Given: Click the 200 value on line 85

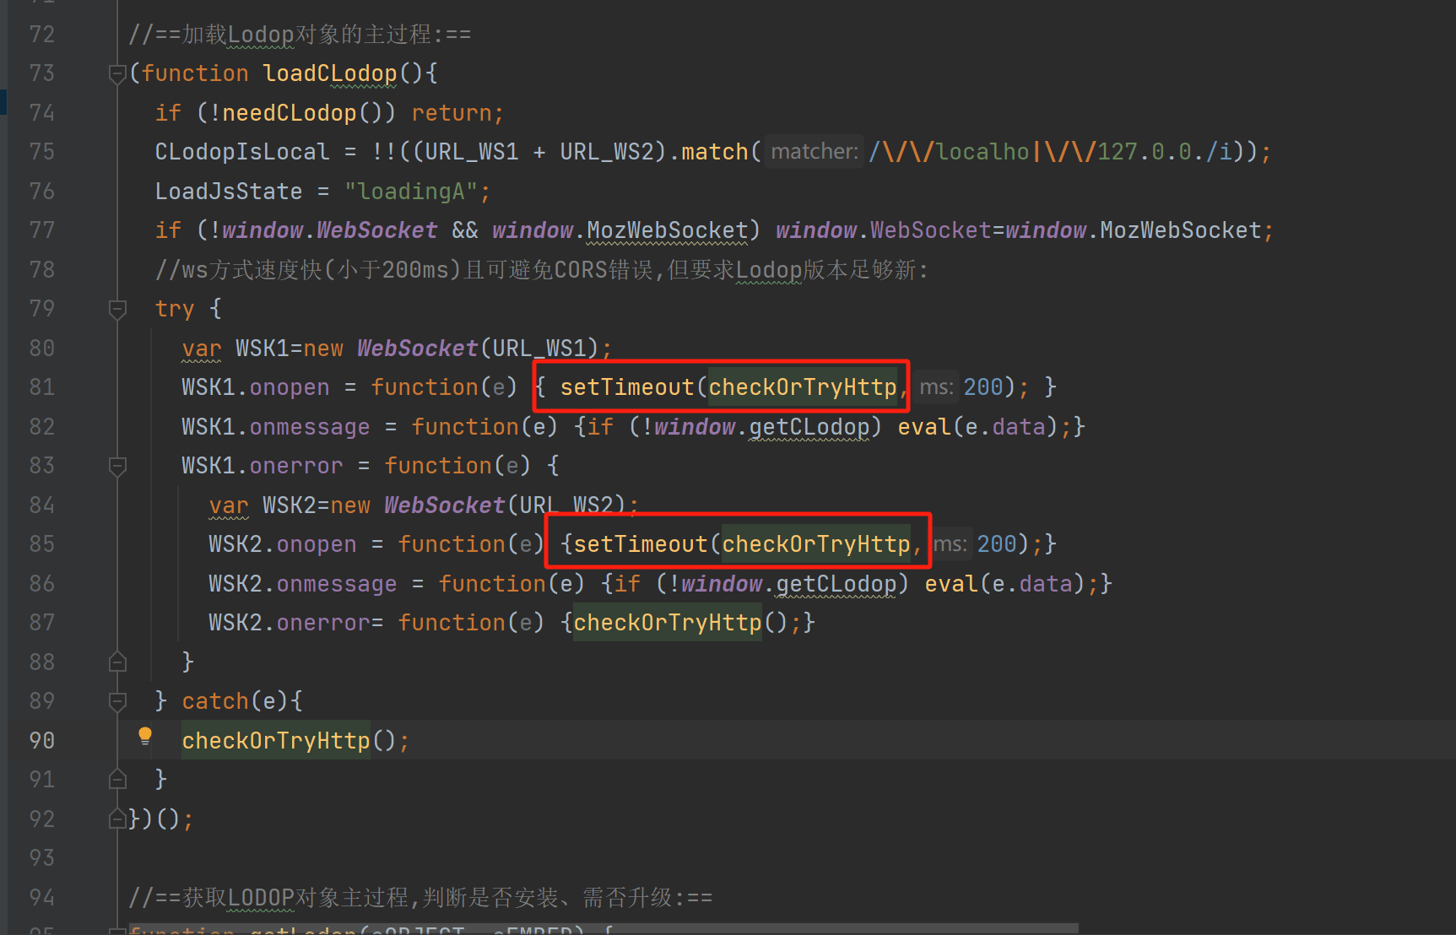Looking at the screenshot, I should point(997,544).
